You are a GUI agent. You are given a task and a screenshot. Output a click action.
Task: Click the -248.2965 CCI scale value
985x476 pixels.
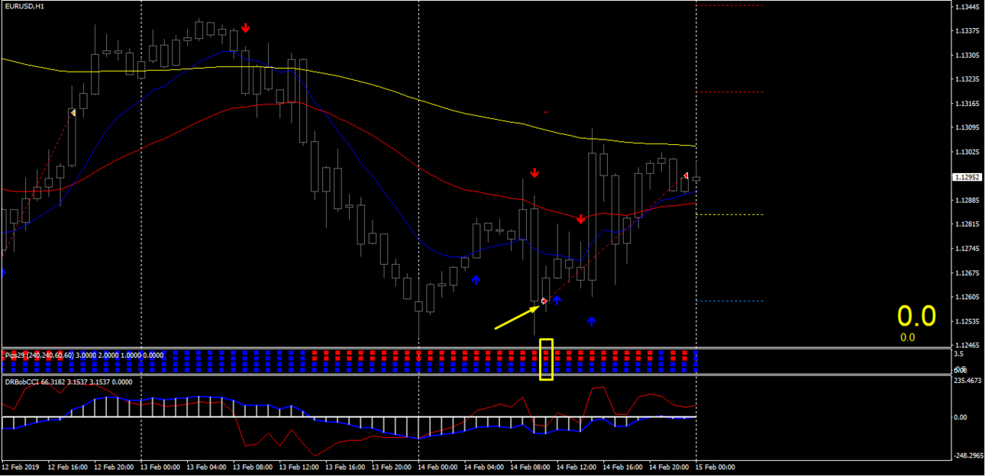(967, 456)
